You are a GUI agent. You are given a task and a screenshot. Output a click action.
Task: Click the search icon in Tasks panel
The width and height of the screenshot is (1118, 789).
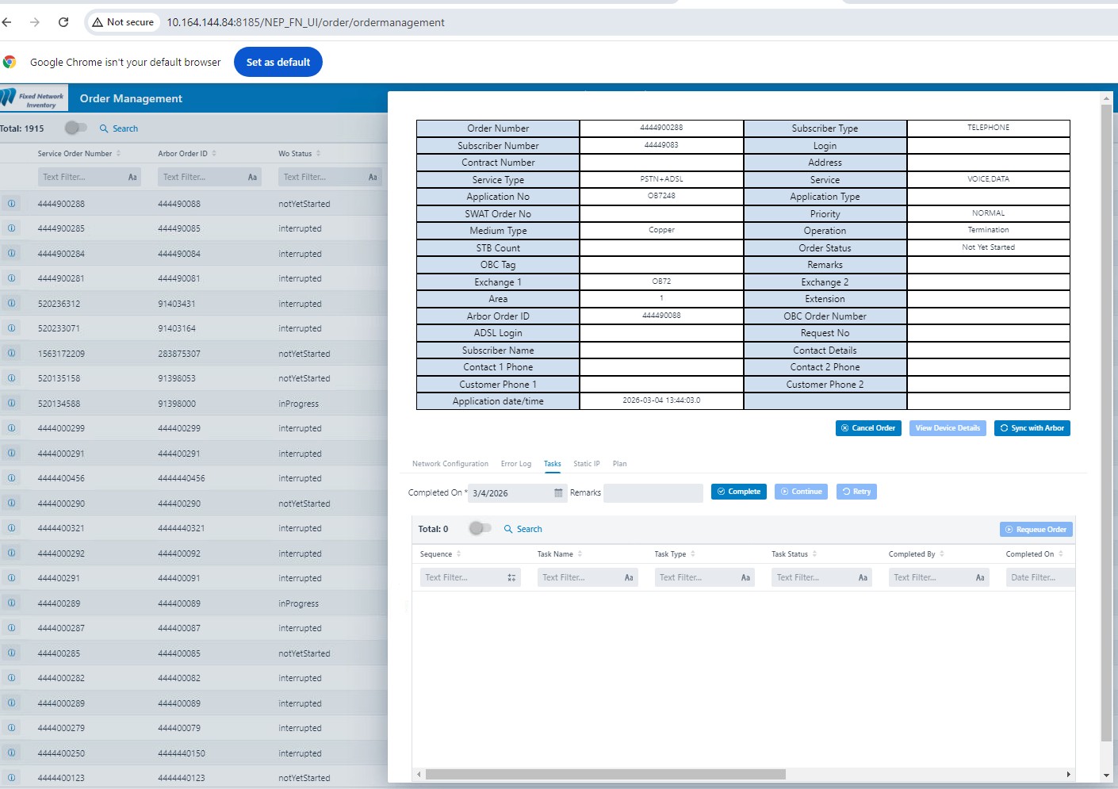click(508, 529)
